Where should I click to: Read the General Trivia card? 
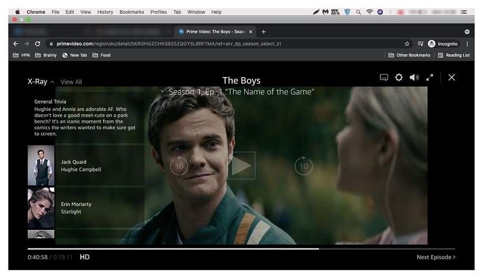pos(85,117)
